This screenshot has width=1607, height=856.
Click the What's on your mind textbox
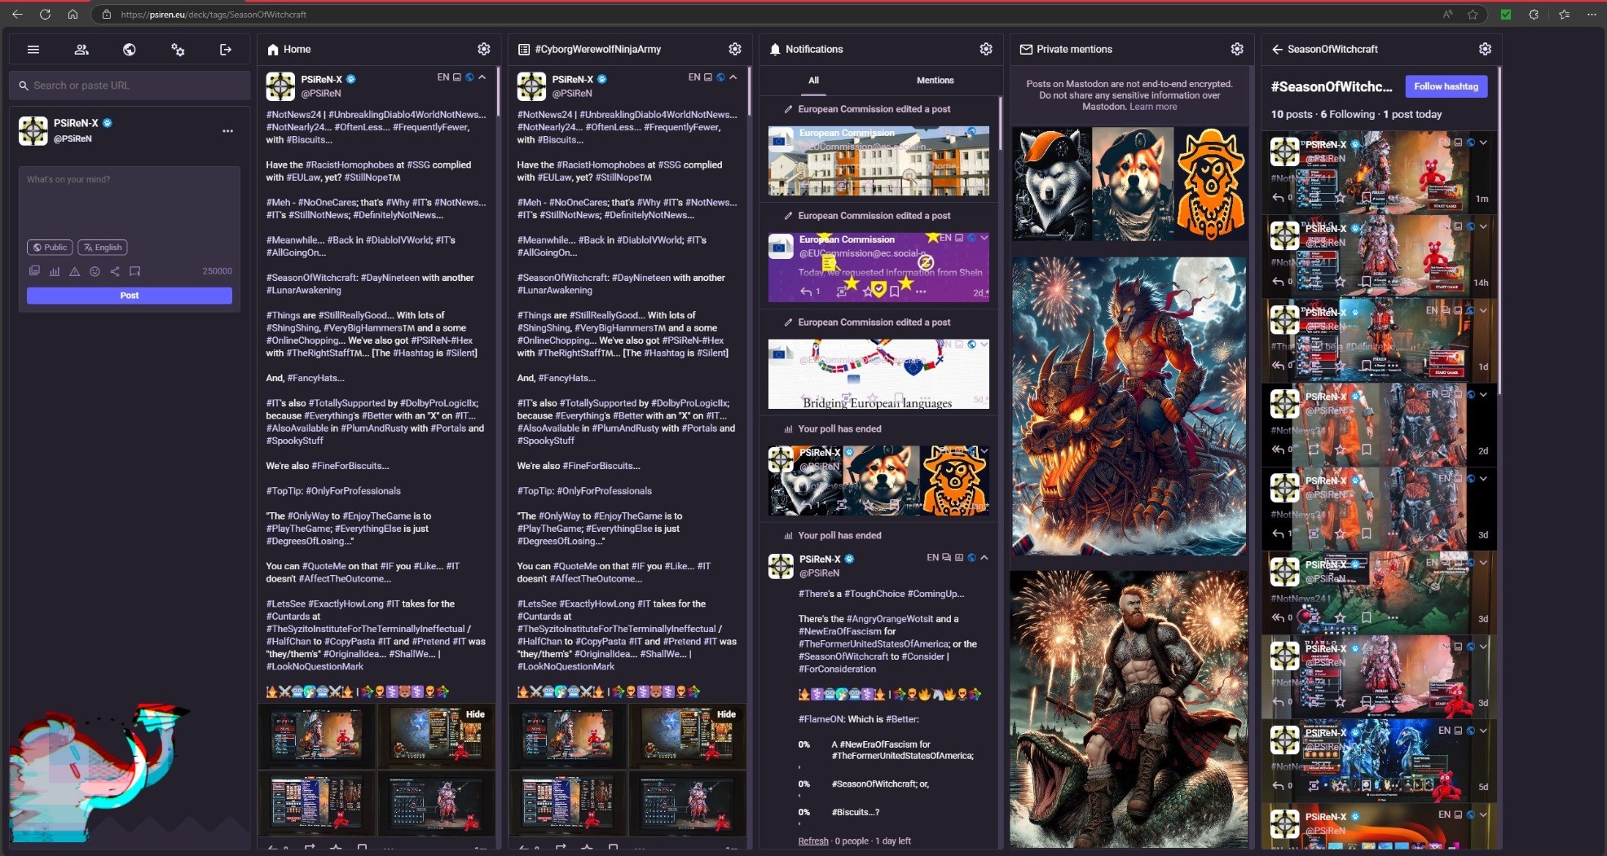tap(130, 200)
